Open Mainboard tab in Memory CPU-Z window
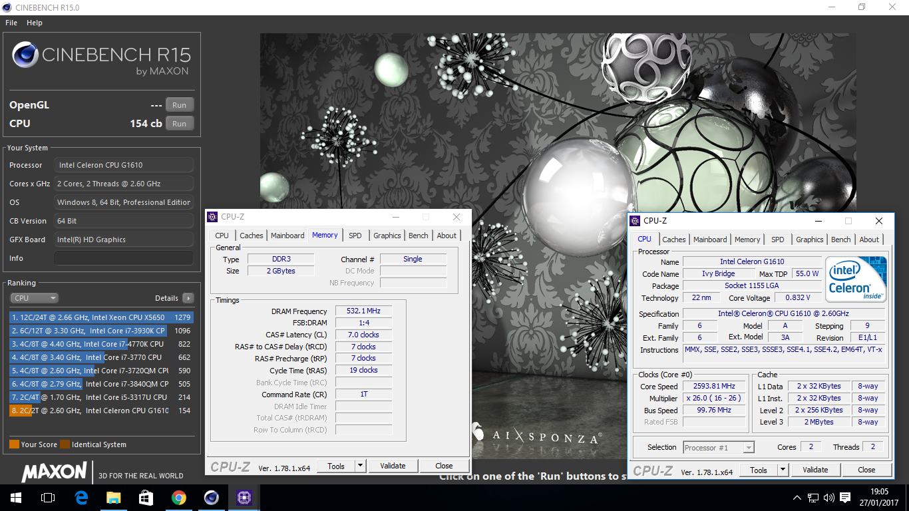 [287, 236]
